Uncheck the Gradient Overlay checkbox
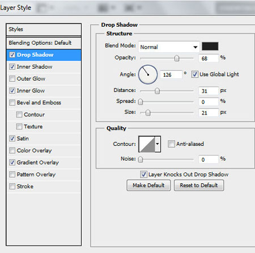Viewport: 255px width, 253px height. tap(12, 162)
